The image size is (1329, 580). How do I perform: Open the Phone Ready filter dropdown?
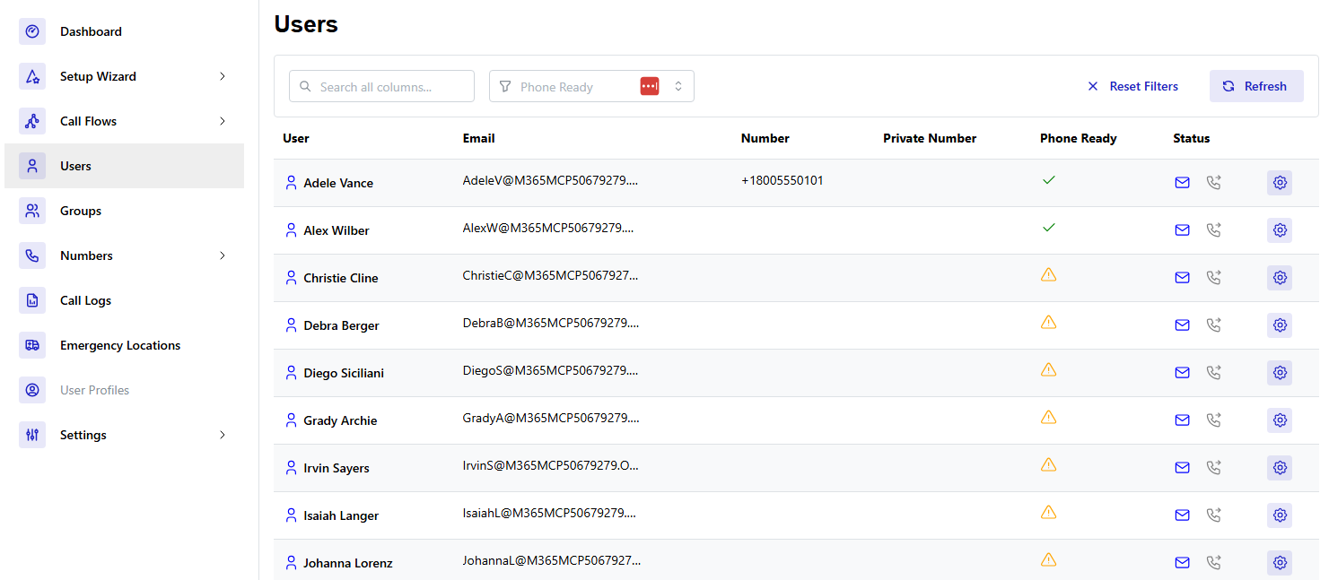678,86
